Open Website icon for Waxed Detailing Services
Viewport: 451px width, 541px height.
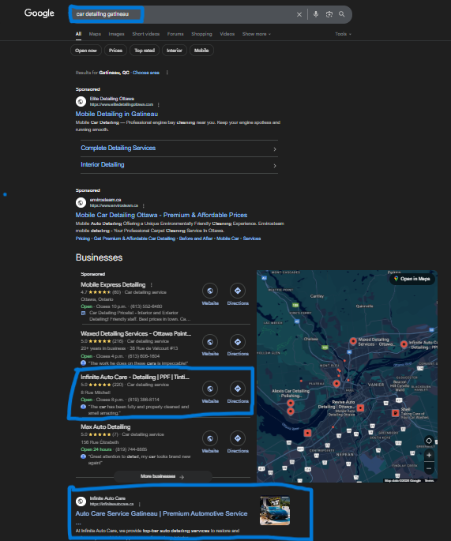[x=210, y=342]
